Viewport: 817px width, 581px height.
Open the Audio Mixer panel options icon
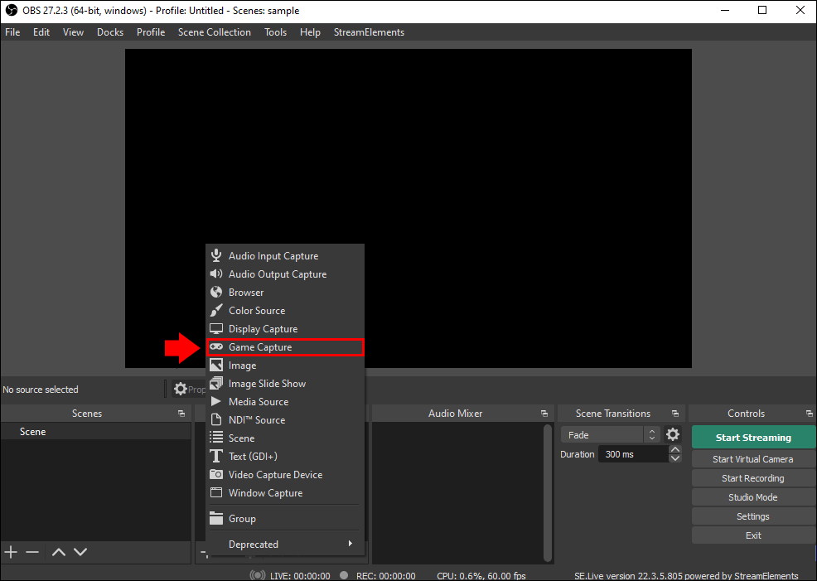544,413
